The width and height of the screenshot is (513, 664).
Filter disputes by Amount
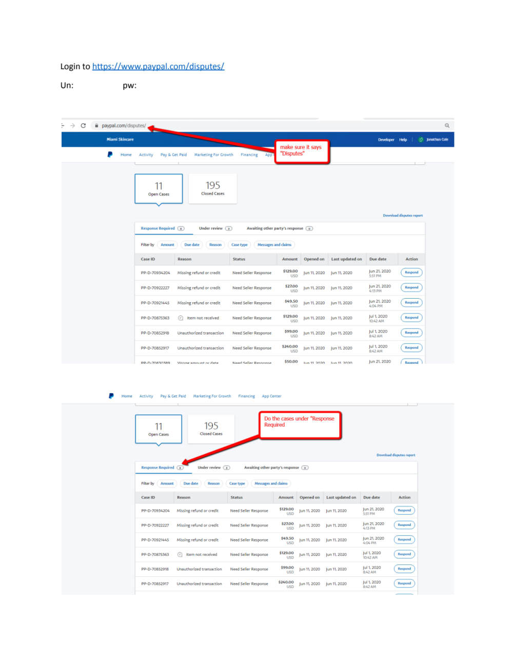(x=167, y=245)
